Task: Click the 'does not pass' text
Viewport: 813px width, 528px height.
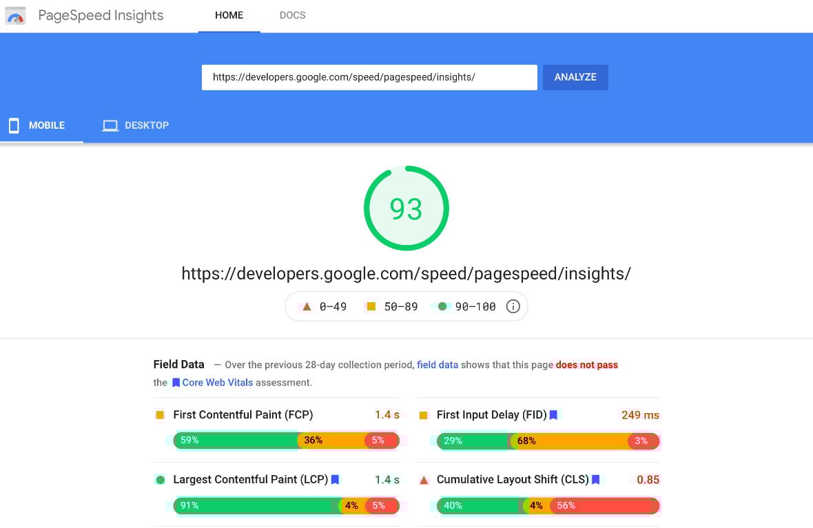Action: 587,365
